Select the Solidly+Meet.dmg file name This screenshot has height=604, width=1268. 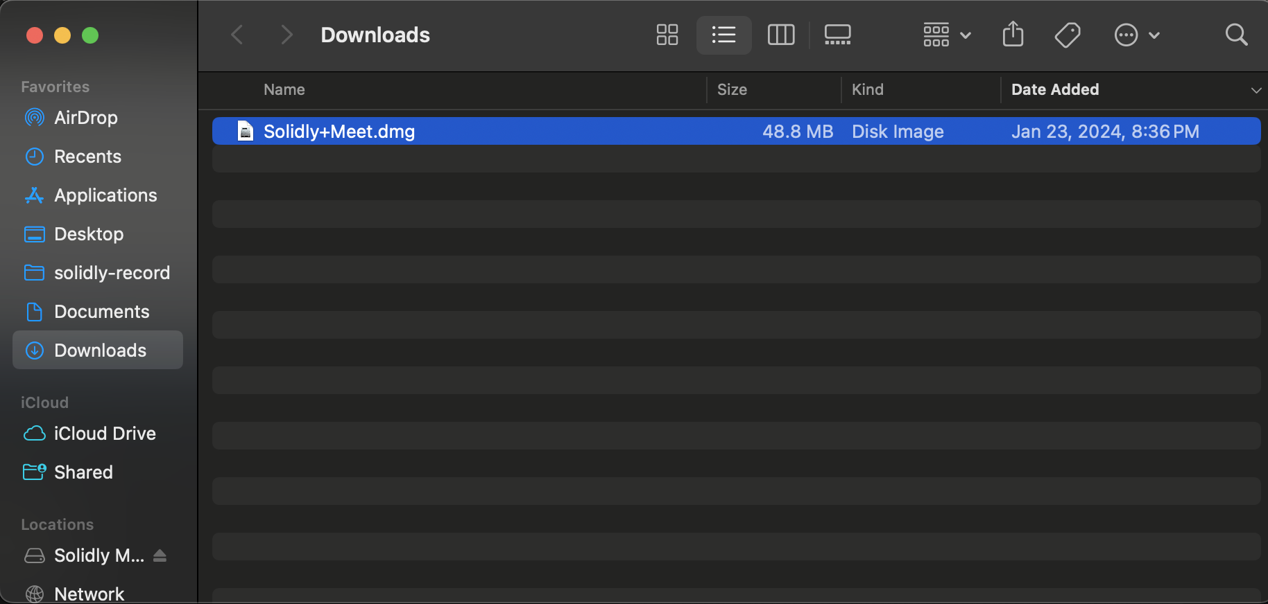pos(339,131)
